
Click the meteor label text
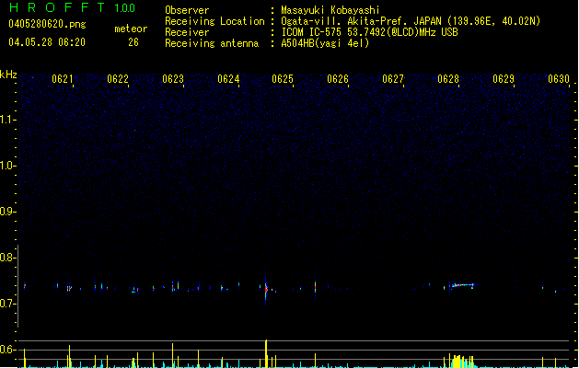tap(131, 29)
